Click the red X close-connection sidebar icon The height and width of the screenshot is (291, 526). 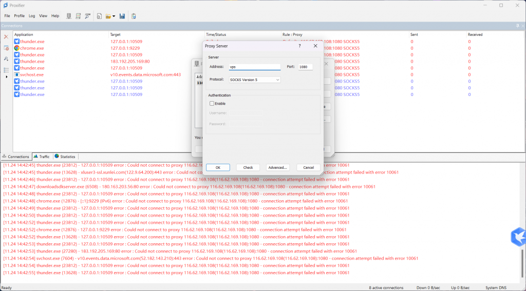click(x=6, y=37)
